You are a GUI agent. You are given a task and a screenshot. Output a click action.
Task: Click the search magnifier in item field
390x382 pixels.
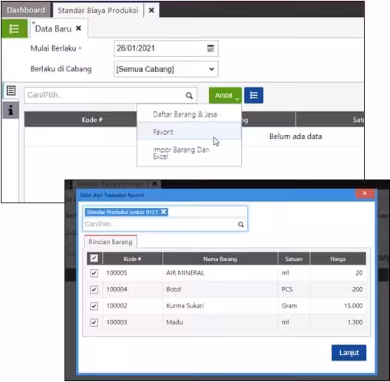[x=189, y=96]
